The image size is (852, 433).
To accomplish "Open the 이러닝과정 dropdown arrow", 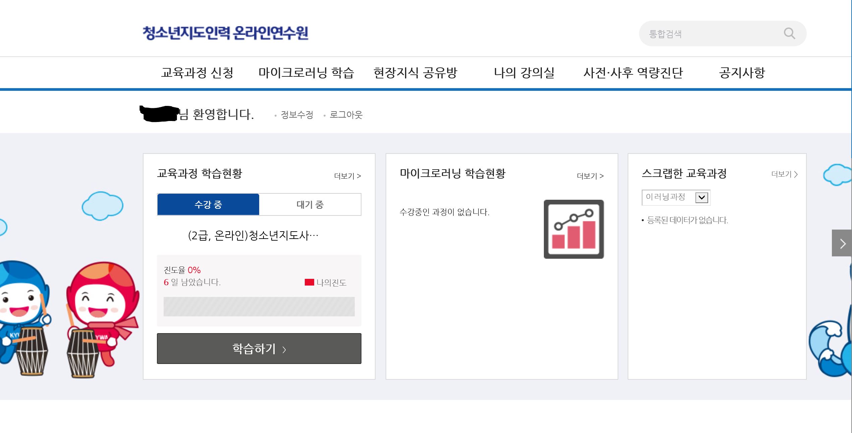I will tap(701, 197).
